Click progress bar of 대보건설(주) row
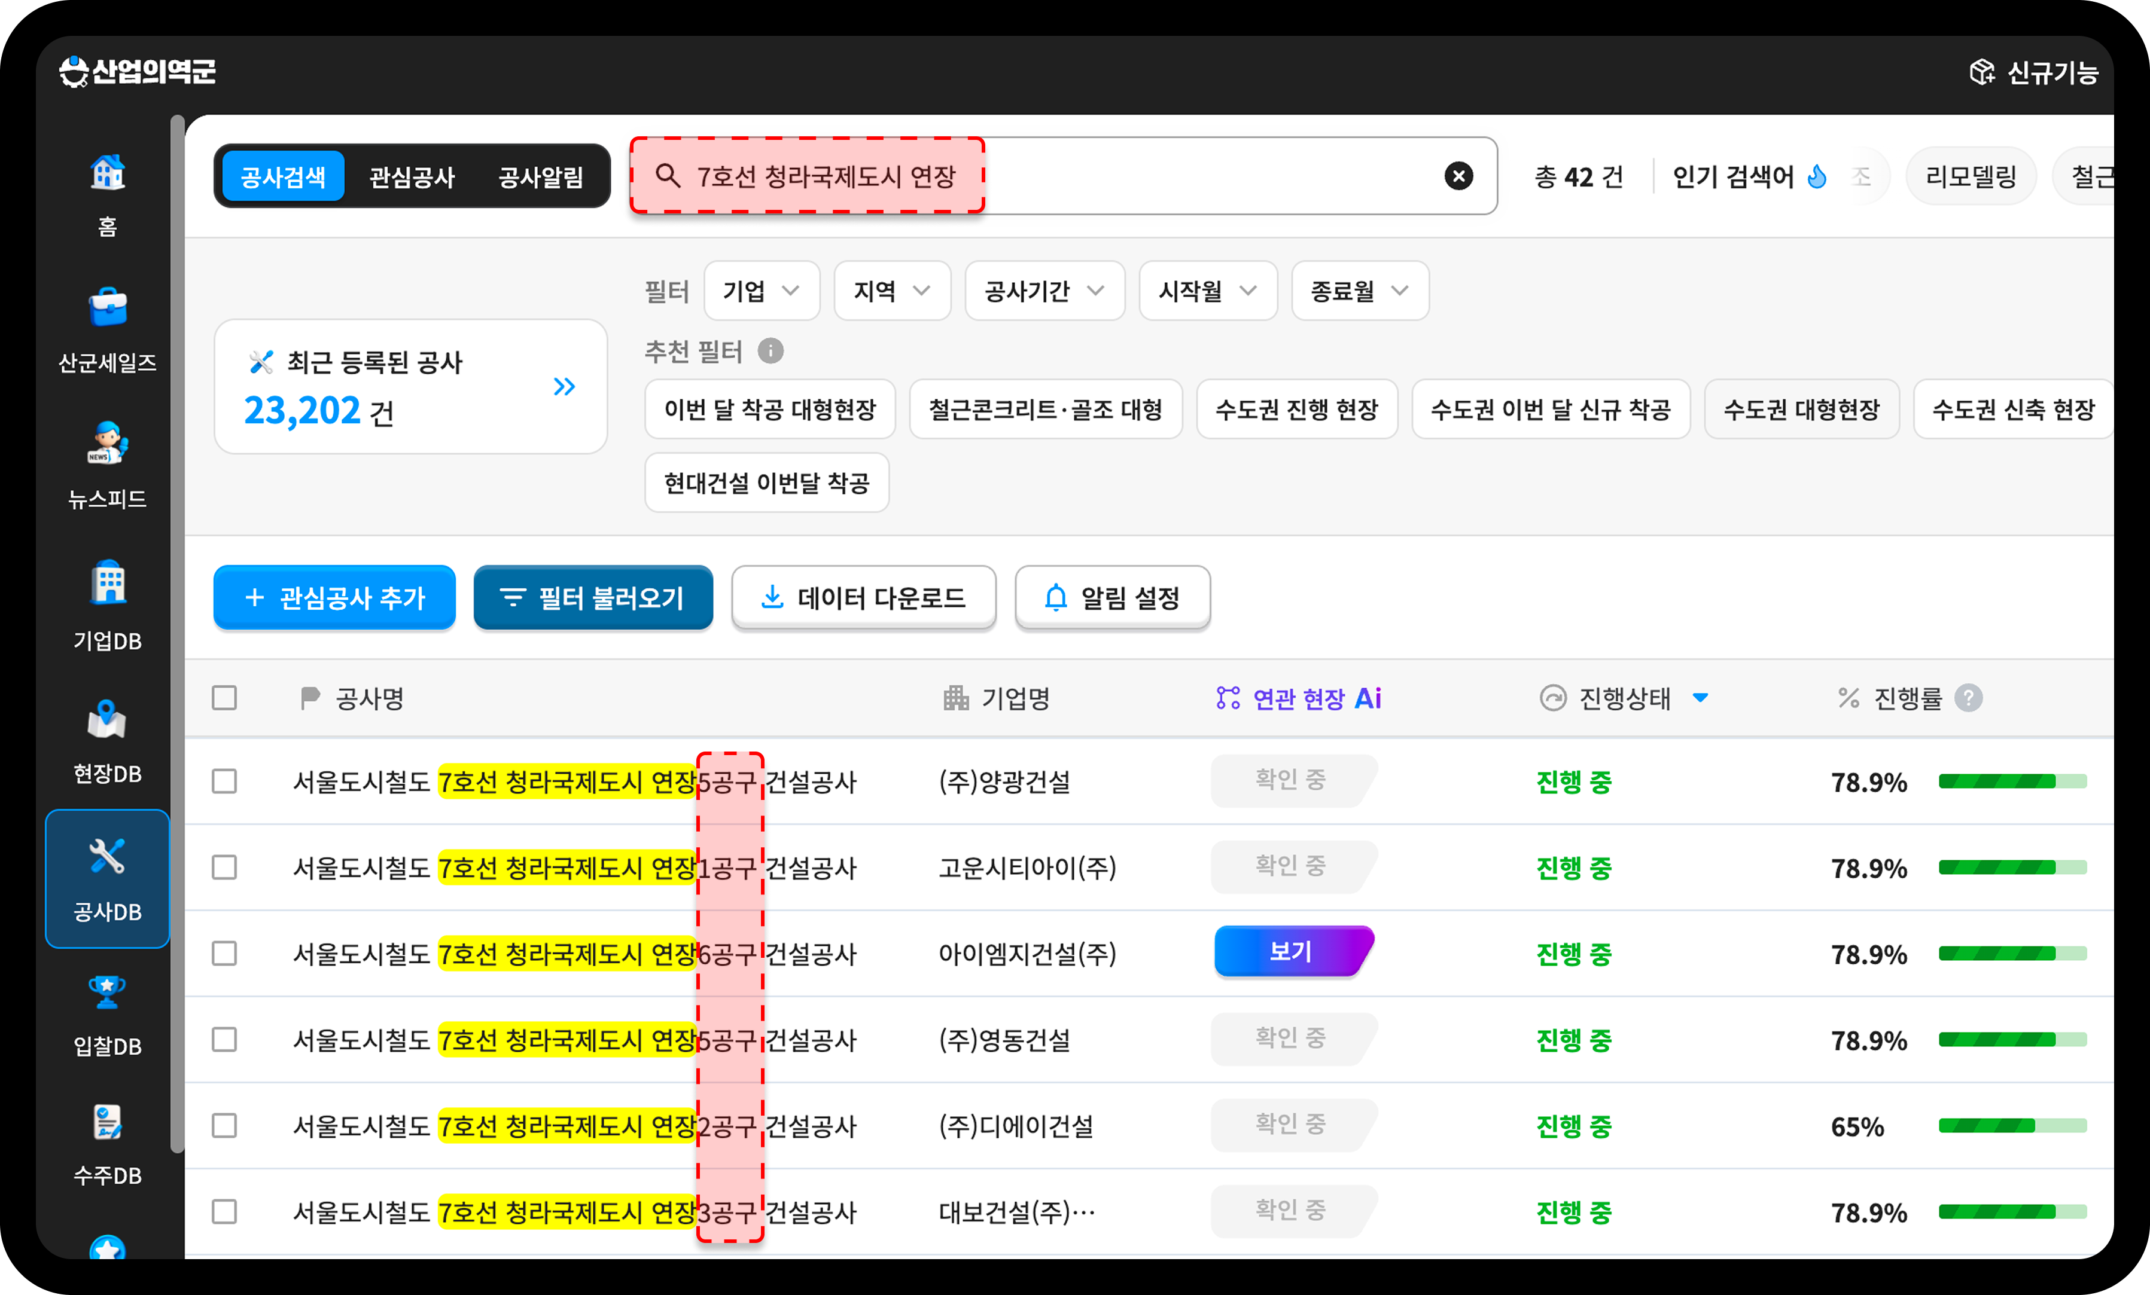2150x1295 pixels. 2012,1212
